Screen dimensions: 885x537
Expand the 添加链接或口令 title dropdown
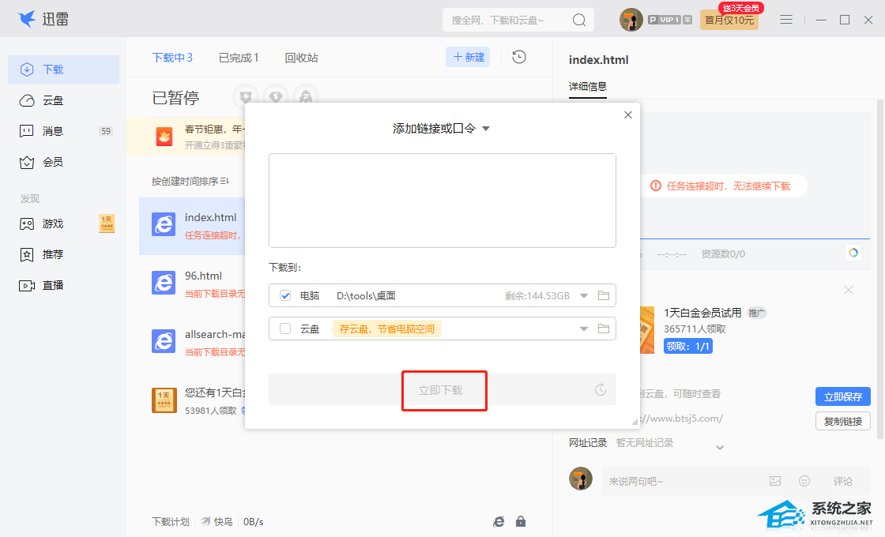point(486,129)
